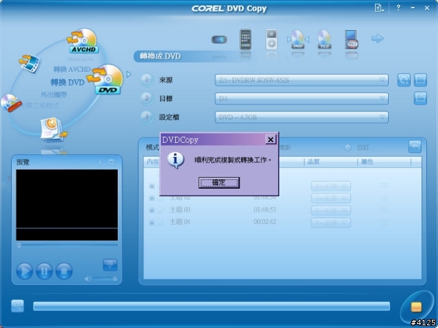This screenshot has width=438, height=328.
Task: Select the video film file output icon
Action: tap(351, 40)
